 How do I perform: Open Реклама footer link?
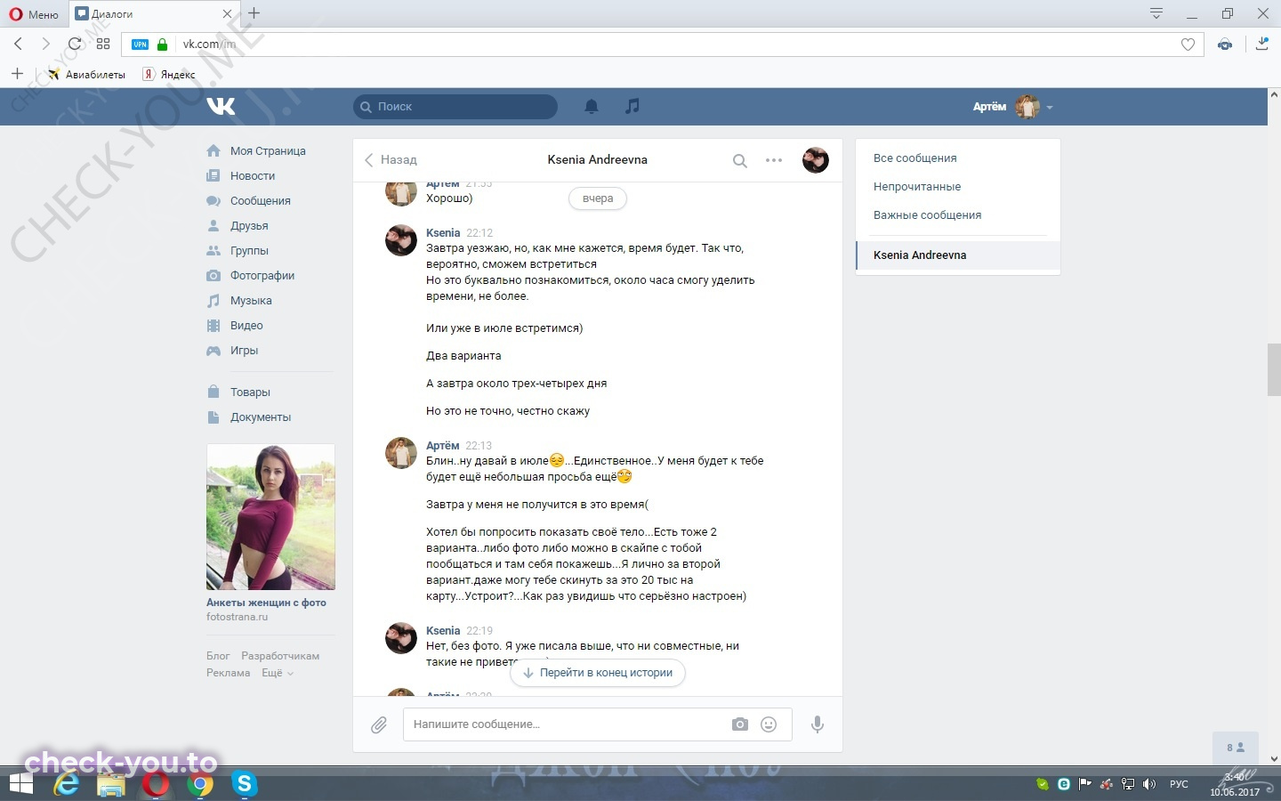[229, 673]
